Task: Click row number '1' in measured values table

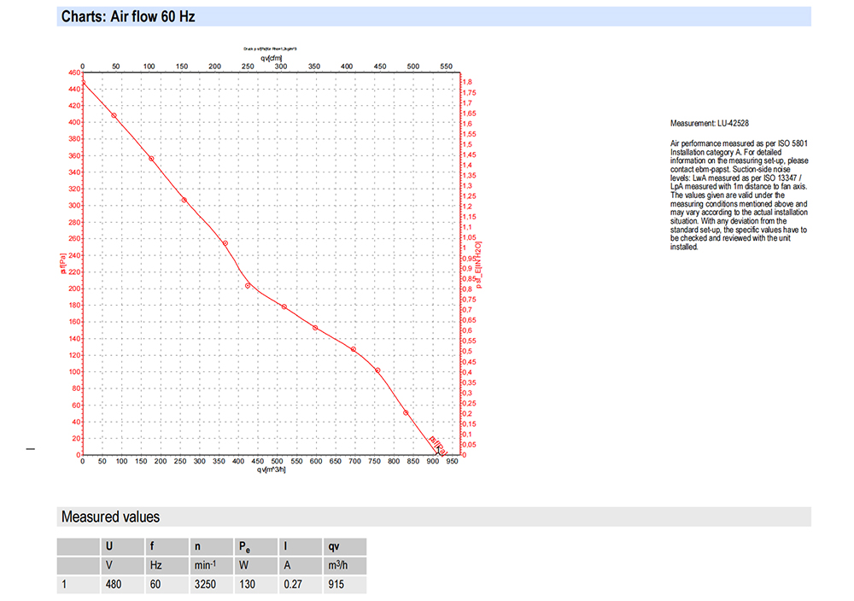Action: coord(64,584)
